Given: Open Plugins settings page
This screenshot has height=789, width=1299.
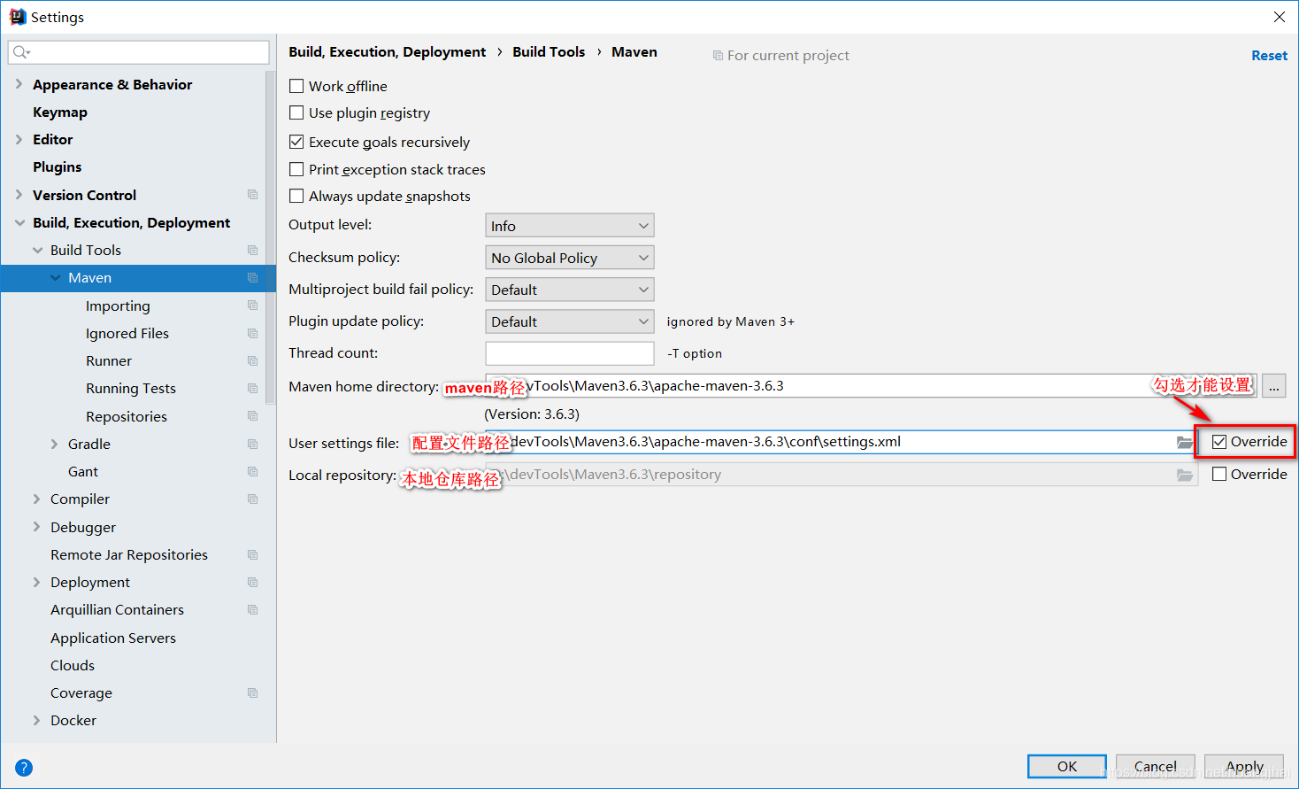Looking at the screenshot, I should point(58,166).
